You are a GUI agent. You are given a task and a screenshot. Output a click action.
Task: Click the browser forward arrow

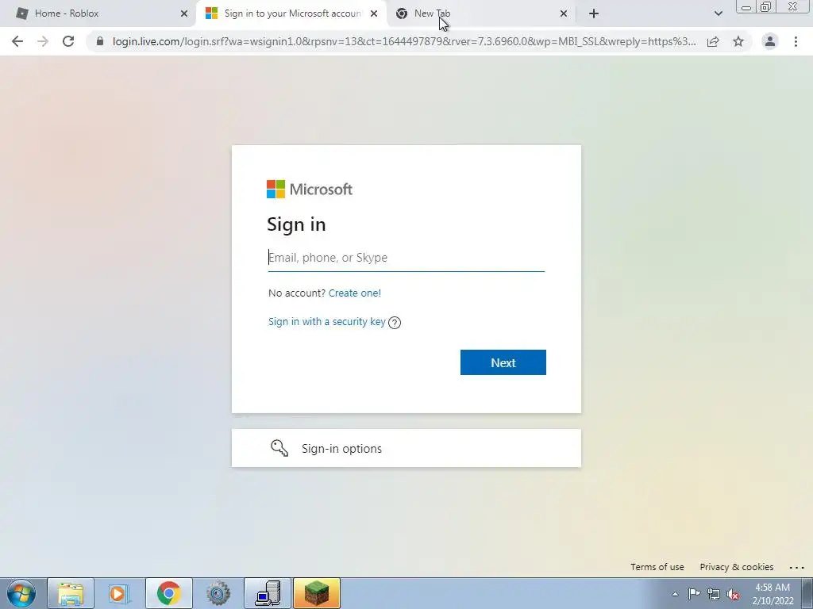43,41
